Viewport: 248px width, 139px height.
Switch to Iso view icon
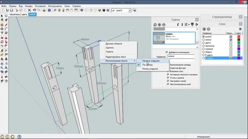55,10
